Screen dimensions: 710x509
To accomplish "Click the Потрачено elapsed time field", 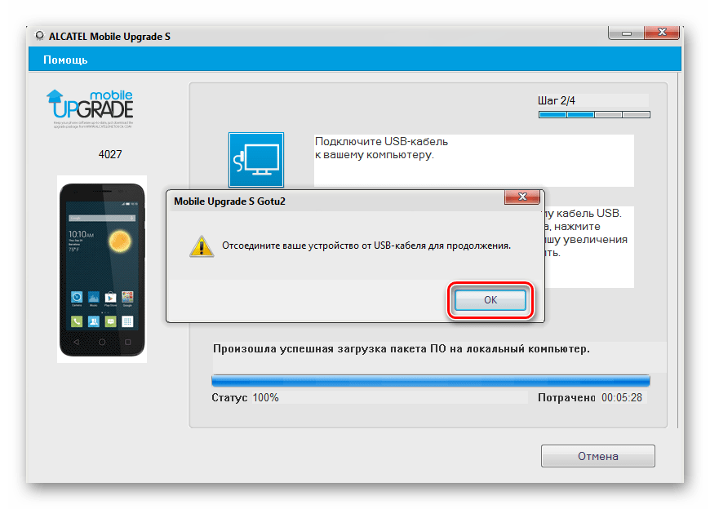I will coord(590,398).
